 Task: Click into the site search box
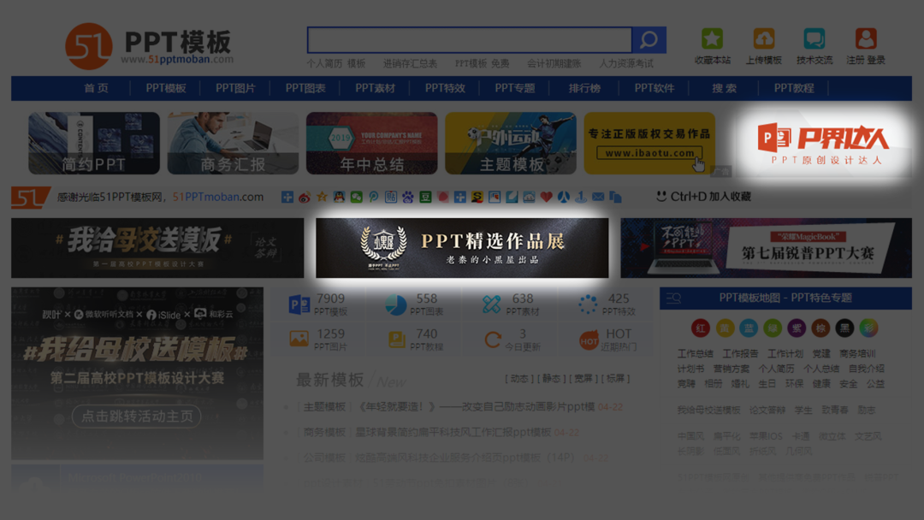click(470, 40)
